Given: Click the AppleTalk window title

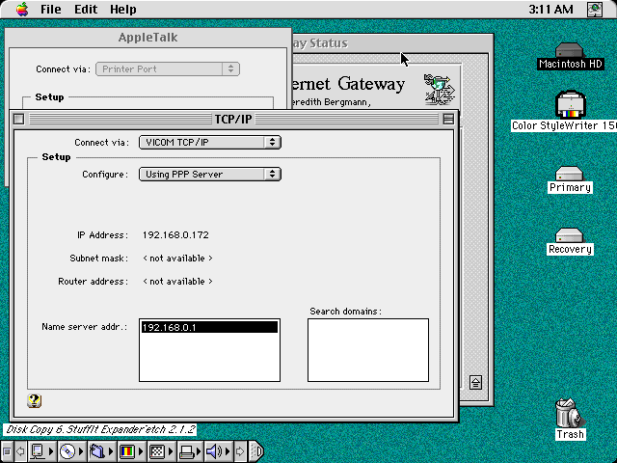Looking at the screenshot, I should tap(148, 38).
